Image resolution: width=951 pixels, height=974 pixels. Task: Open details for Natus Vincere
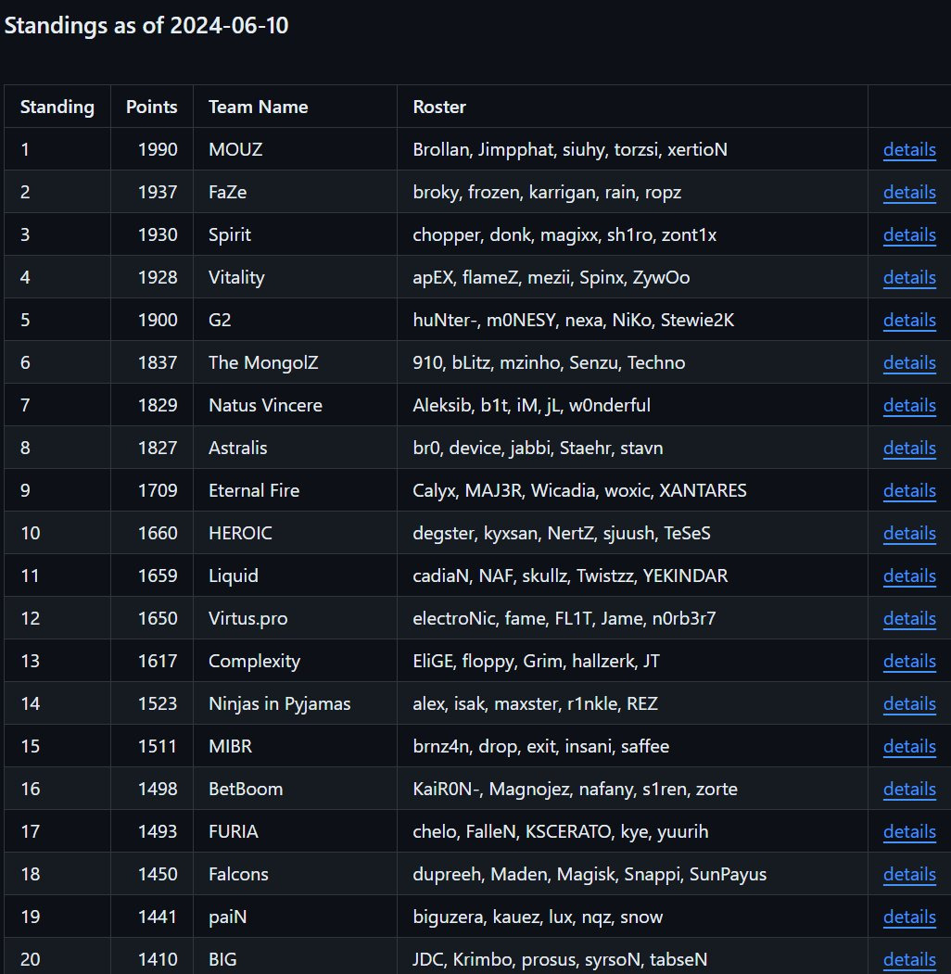(x=908, y=405)
